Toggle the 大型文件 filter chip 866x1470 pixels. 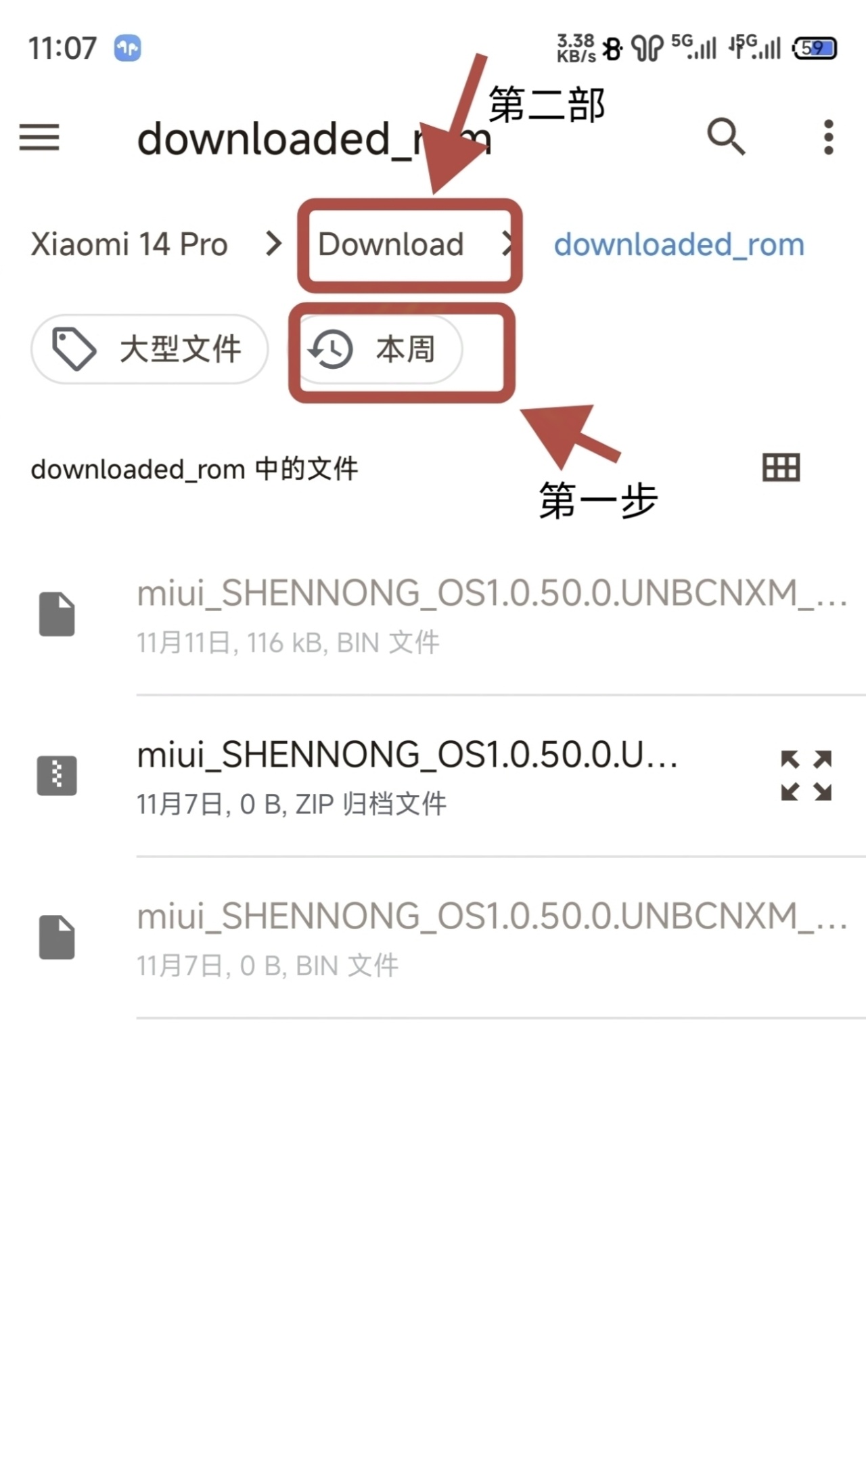click(x=150, y=349)
